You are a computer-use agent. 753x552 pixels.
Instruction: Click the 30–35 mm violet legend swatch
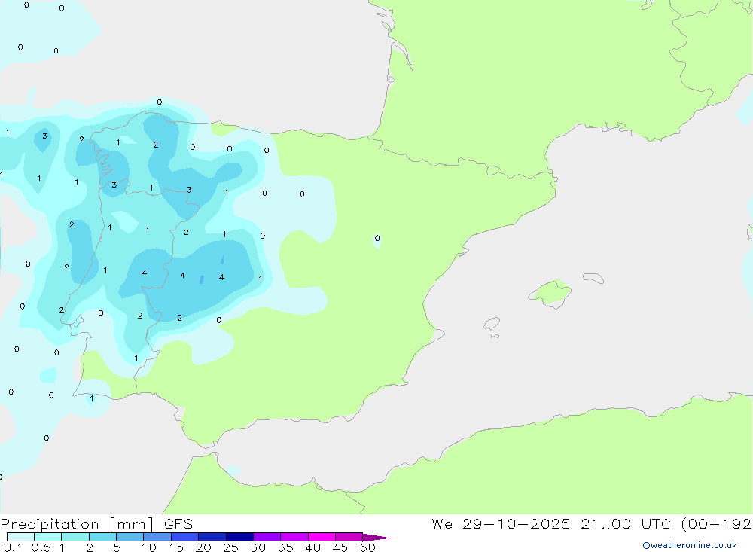click(x=267, y=537)
